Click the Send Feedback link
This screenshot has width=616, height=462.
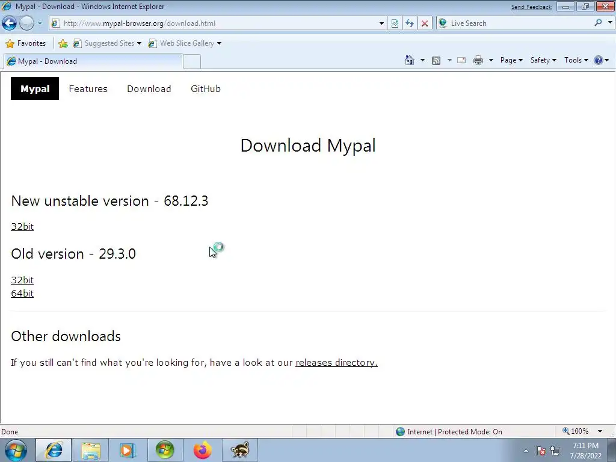tap(531, 7)
